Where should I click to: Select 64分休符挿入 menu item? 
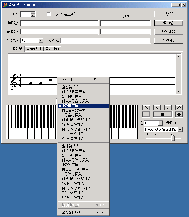83,198
